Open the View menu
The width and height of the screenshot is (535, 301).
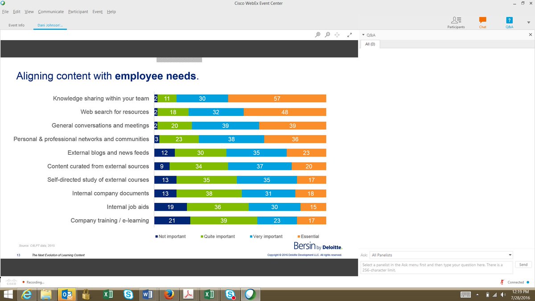pyautogui.click(x=29, y=12)
